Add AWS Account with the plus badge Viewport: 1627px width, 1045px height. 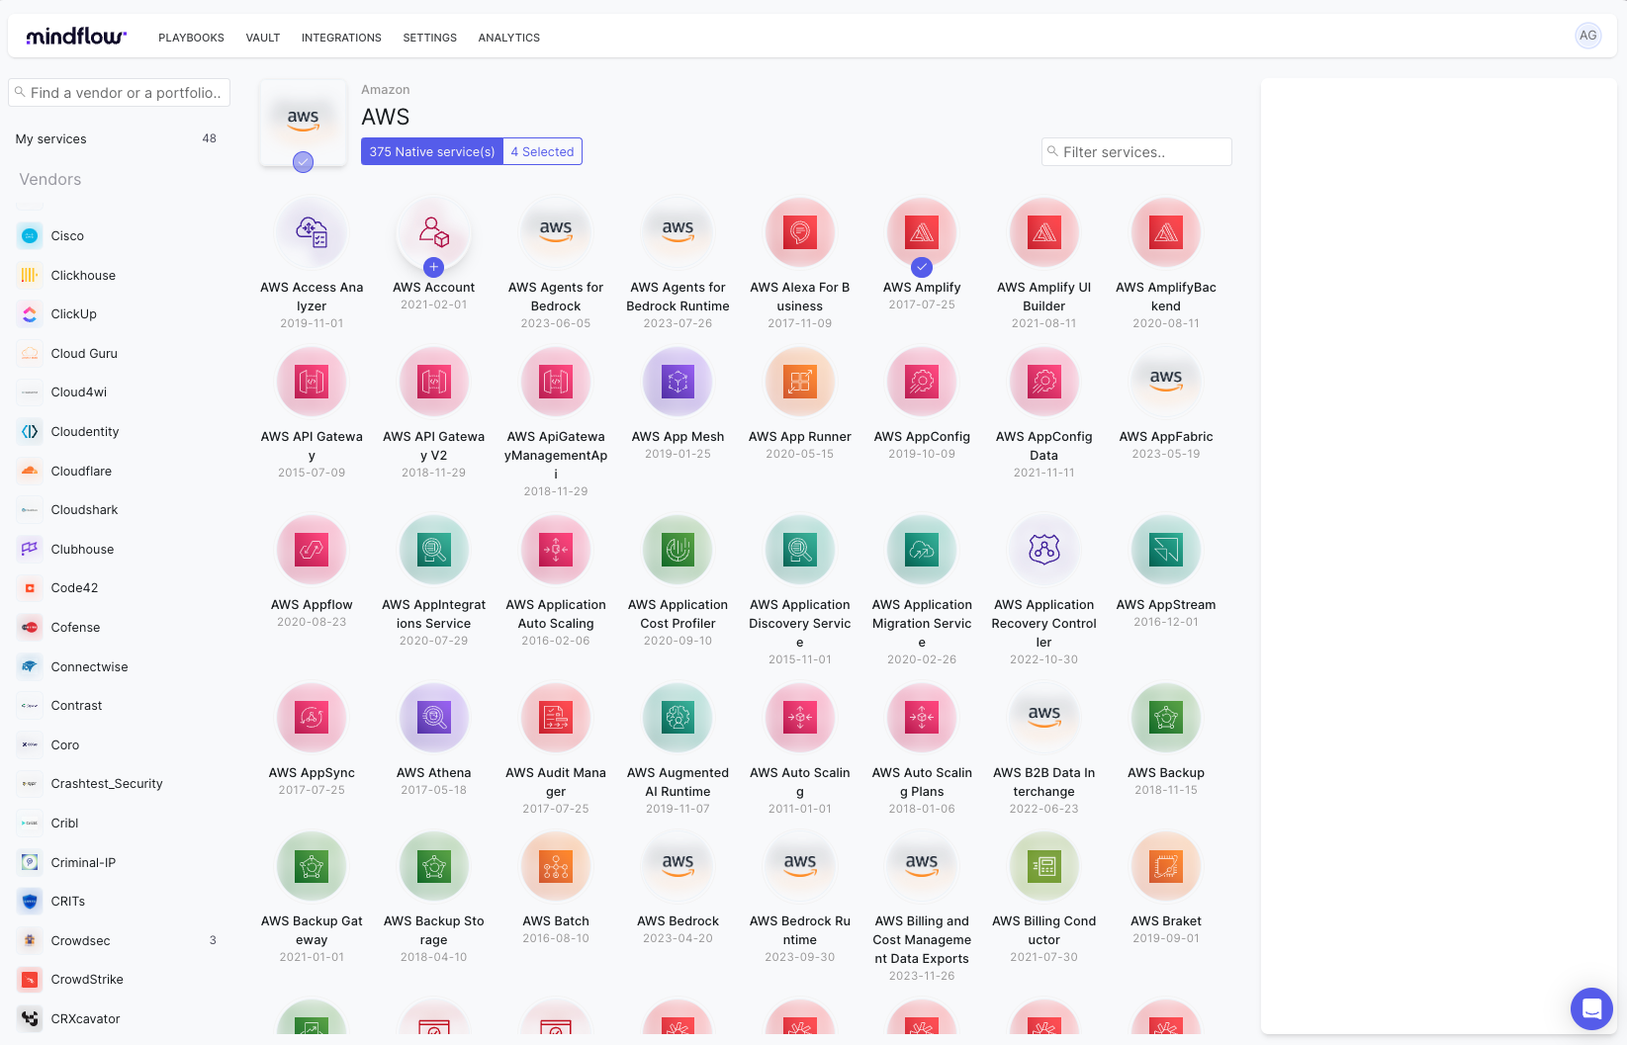pyautogui.click(x=433, y=267)
